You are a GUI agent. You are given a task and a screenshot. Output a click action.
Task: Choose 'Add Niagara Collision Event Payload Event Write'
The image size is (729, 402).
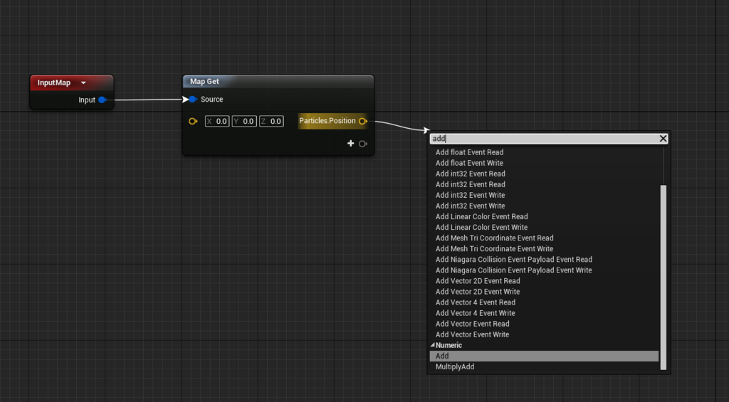(514, 270)
